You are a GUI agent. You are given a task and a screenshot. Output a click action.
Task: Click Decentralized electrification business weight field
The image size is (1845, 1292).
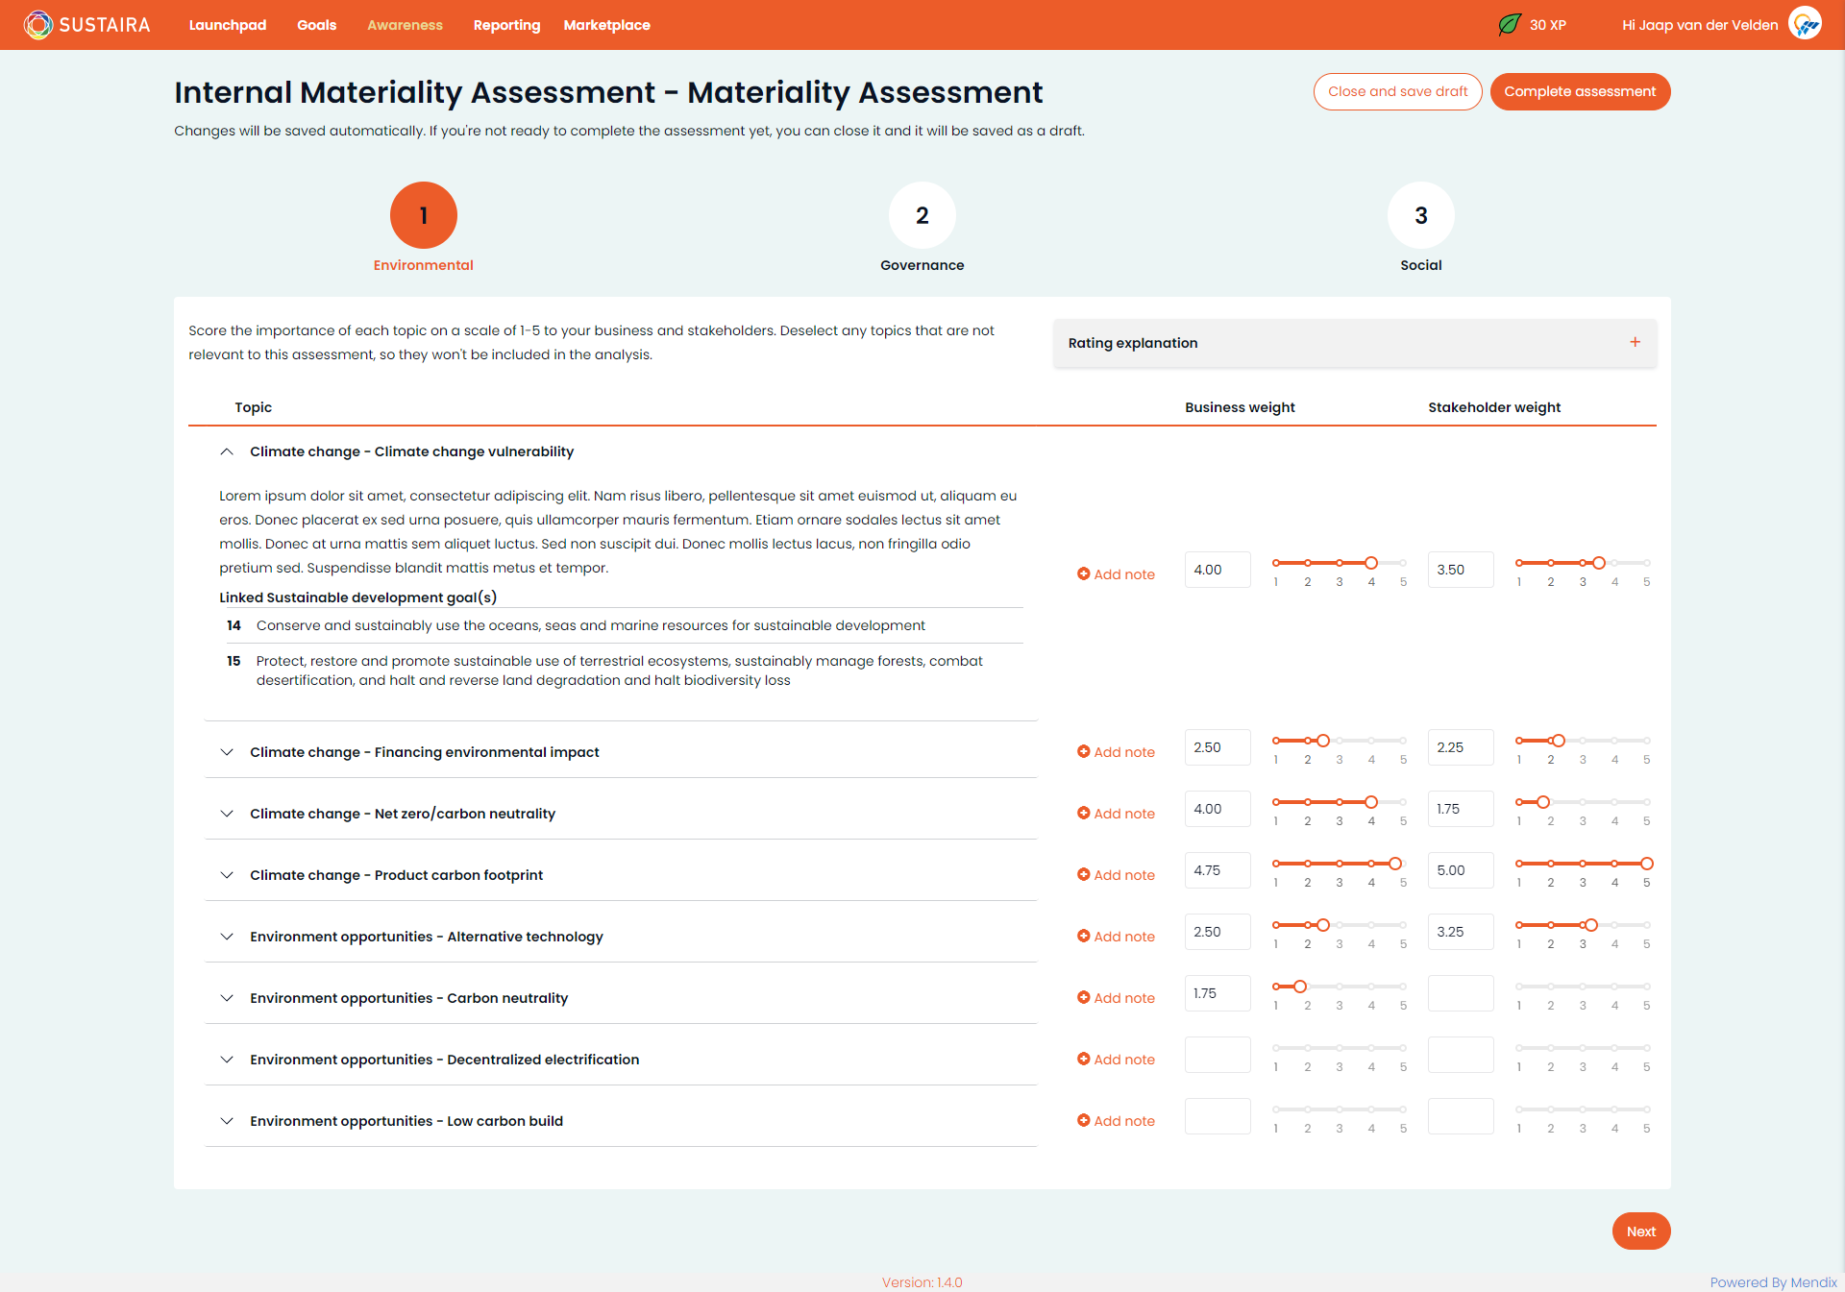pos(1218,1055)
